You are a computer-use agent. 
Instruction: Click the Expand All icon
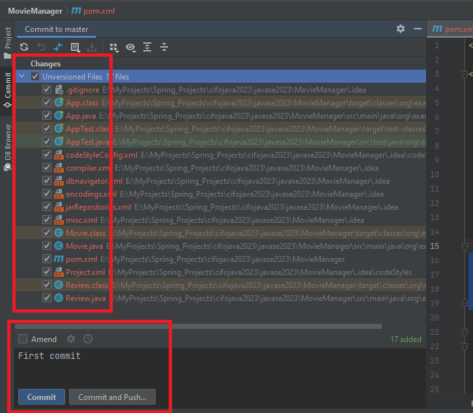(x=147, y=47)
